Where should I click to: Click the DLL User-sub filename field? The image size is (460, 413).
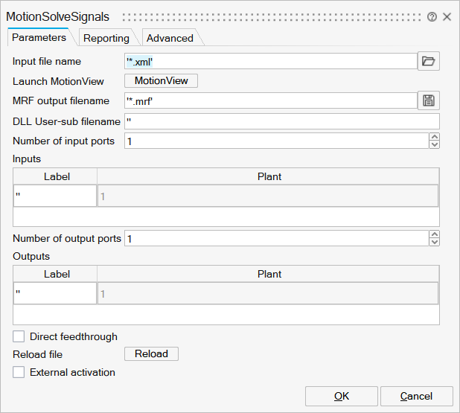(x=281, y=121)
